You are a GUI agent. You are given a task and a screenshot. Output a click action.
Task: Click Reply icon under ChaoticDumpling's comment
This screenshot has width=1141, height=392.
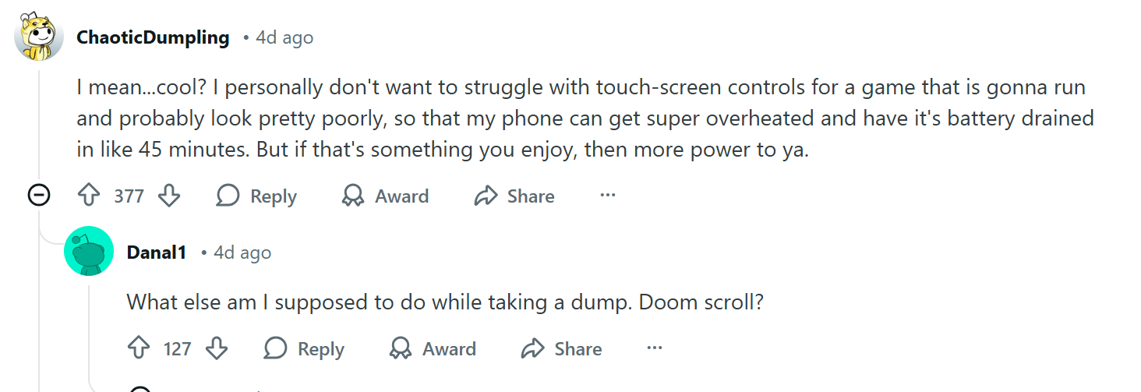(228, 196)
